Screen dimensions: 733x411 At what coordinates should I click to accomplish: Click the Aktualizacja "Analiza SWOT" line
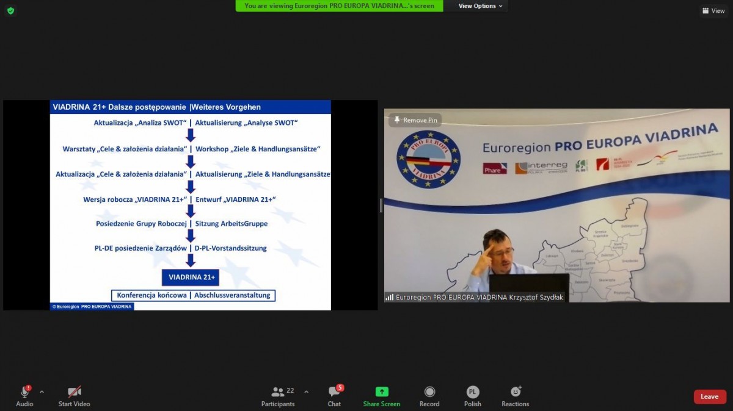click(x=140, y=123)
